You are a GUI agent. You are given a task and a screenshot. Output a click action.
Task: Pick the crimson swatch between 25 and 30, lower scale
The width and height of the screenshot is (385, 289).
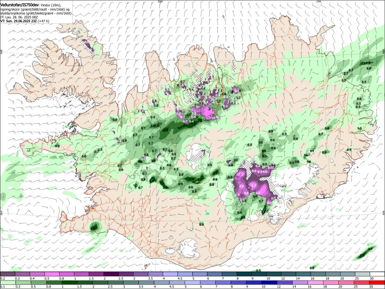click(x=362, y=282)
